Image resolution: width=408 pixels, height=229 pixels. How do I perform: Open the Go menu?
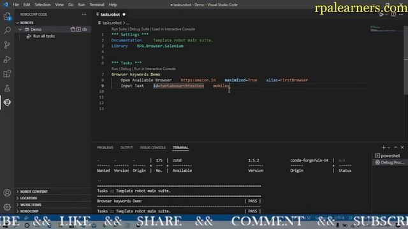(71, 4)
